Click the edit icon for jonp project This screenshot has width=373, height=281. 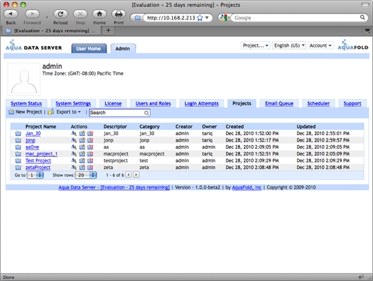(82, 140)
